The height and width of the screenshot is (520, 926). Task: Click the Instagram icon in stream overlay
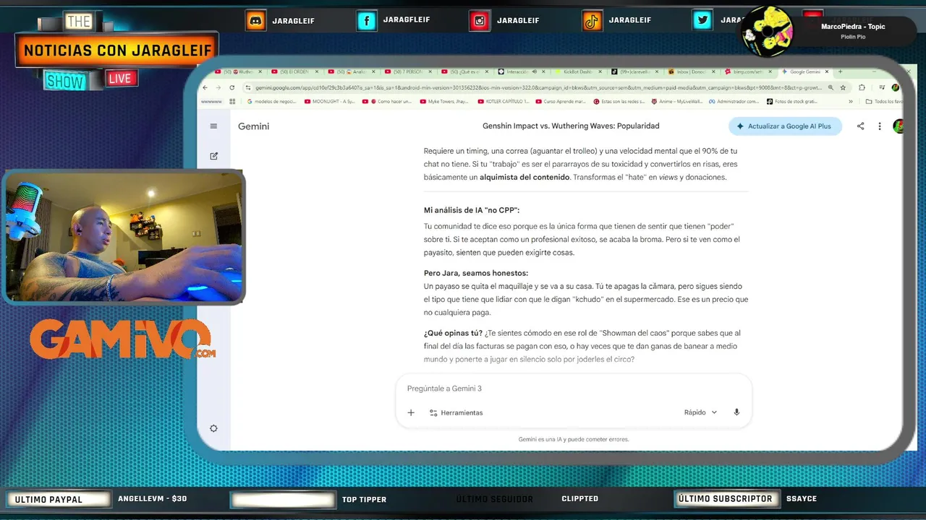coord(480,21)
